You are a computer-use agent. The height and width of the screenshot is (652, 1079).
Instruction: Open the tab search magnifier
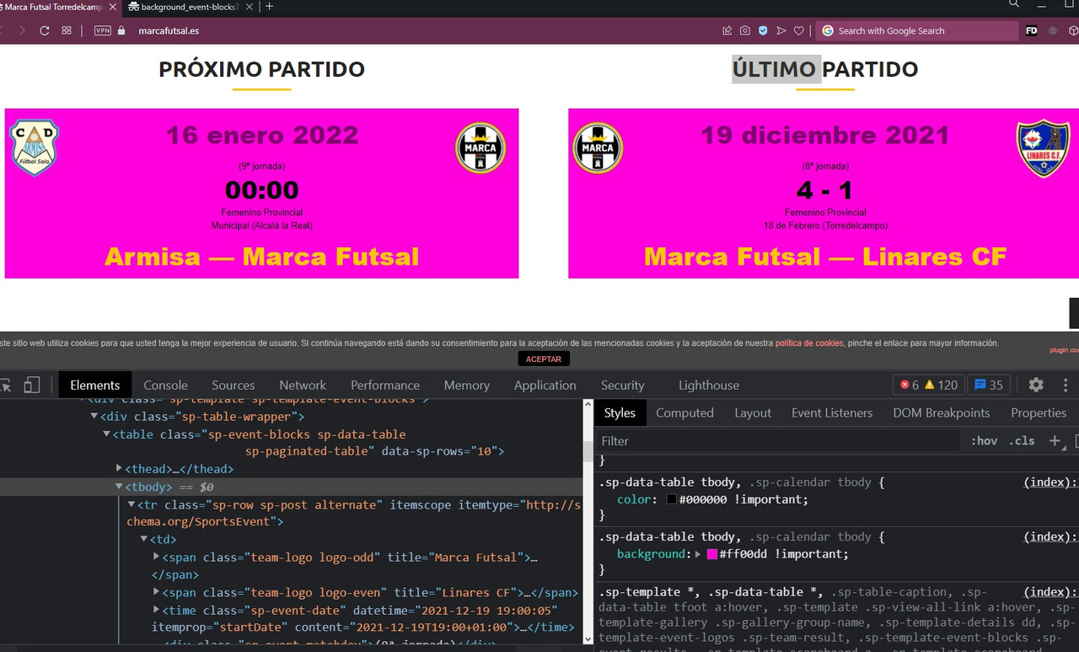click(1014, 4)
